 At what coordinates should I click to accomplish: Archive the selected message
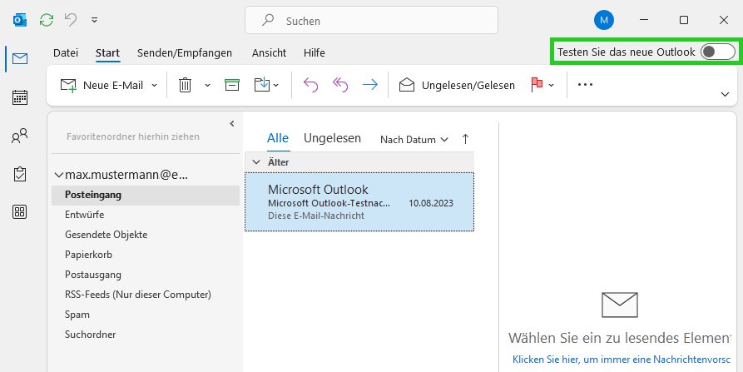231,85
